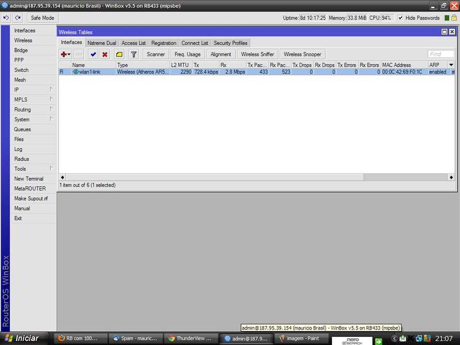Click the blue checkmark Enable icon
The image size is (460, 345).
[93, 54]
